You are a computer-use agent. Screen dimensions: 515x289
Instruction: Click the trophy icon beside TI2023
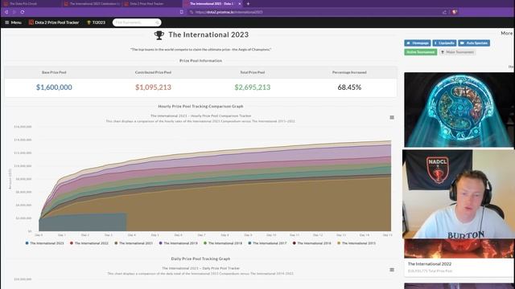[x=89, y=22]
